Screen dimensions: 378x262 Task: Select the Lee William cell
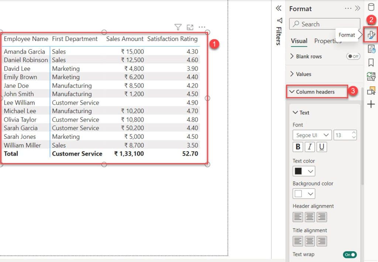(x=19, y=102)
